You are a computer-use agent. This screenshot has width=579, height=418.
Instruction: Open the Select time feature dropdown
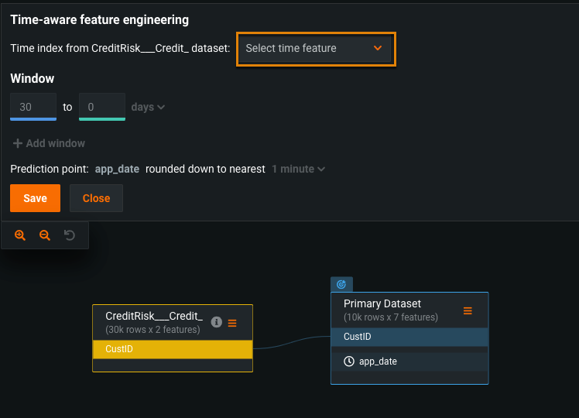point(316,49)
